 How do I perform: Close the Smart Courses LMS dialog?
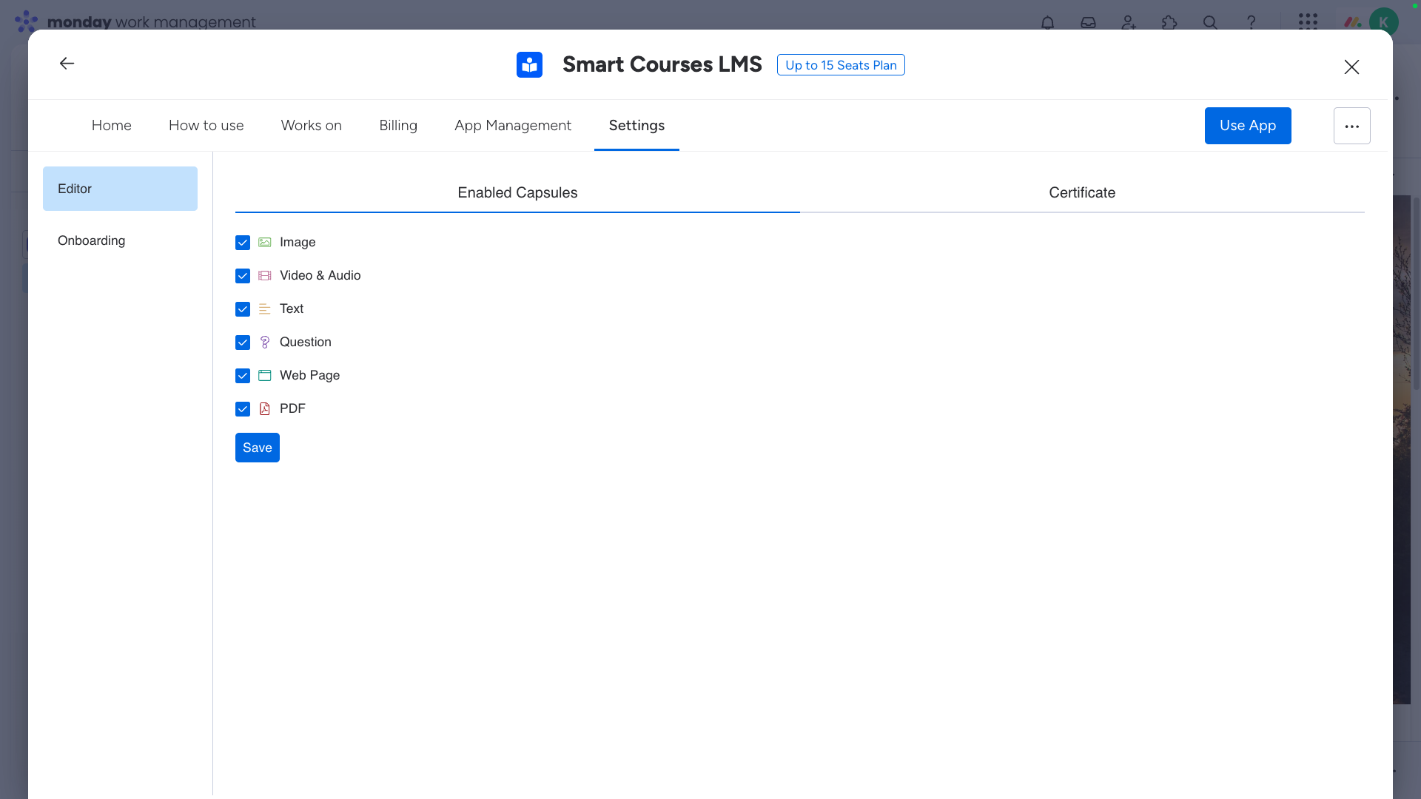pos(1351,67)
